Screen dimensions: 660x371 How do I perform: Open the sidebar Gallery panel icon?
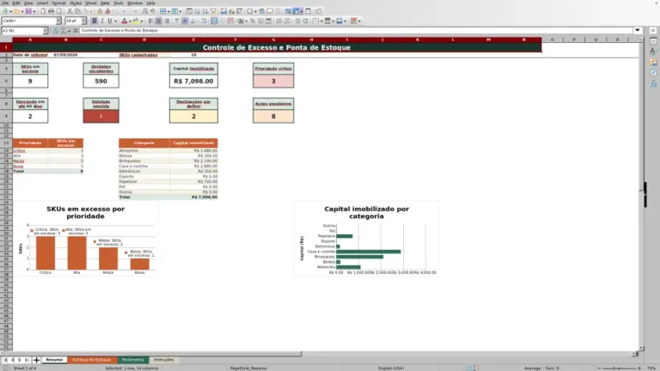click(653, 62)
